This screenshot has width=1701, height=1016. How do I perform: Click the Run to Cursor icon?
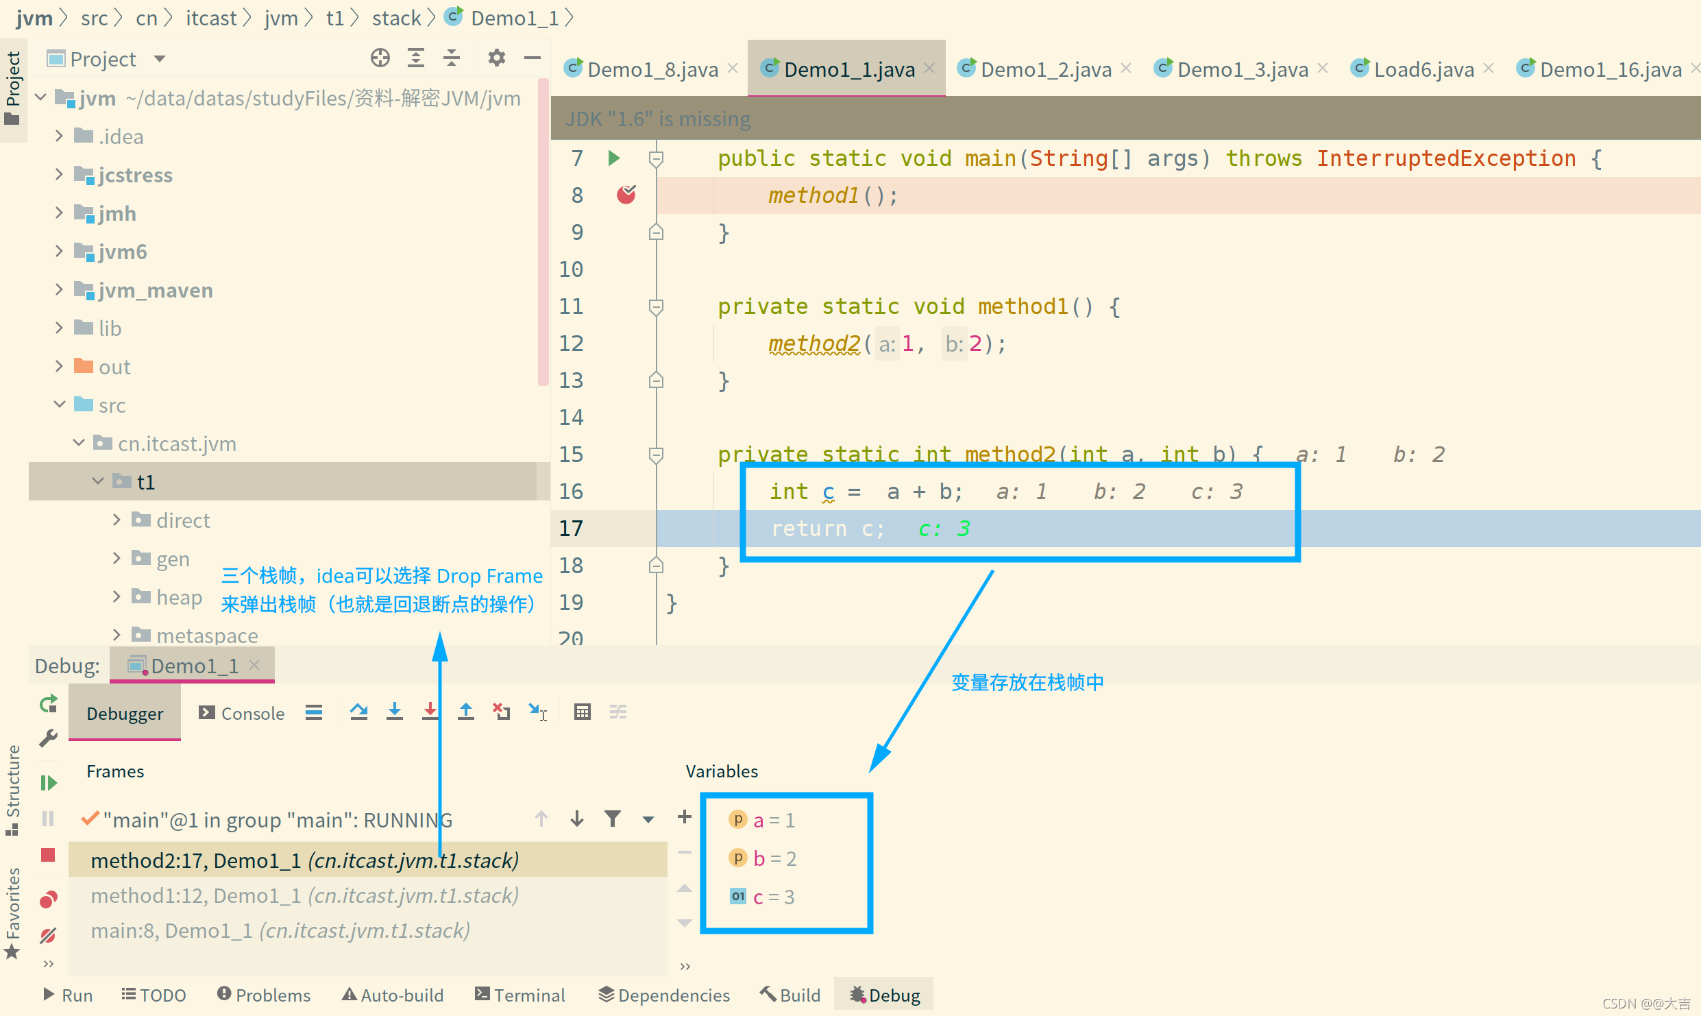pyautogui.click(x=538, y=712)
